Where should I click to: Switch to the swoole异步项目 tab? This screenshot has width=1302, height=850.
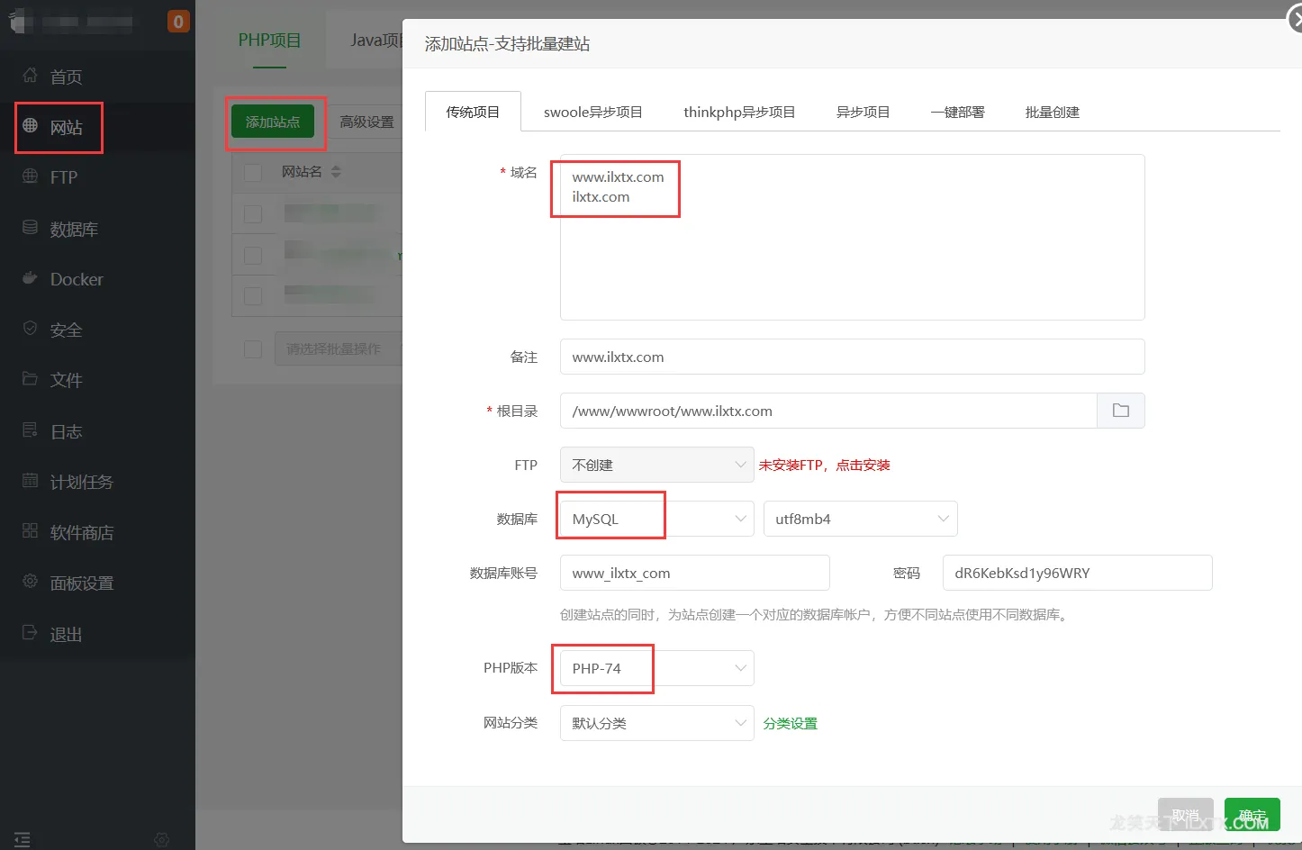pyautogui.click(x=593, y=112)
